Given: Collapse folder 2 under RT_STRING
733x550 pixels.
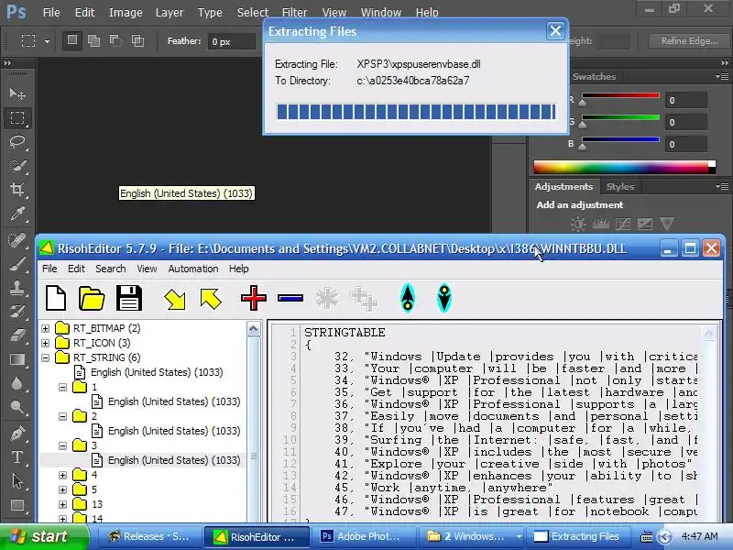Looking at the screenshot, I should (62, 417).
